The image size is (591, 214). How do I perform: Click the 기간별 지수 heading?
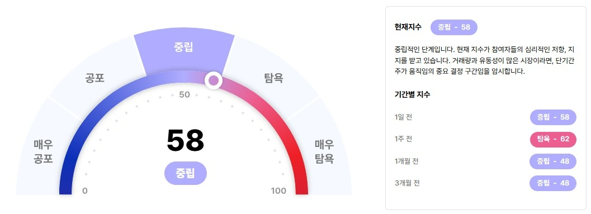tap(412, 94)
